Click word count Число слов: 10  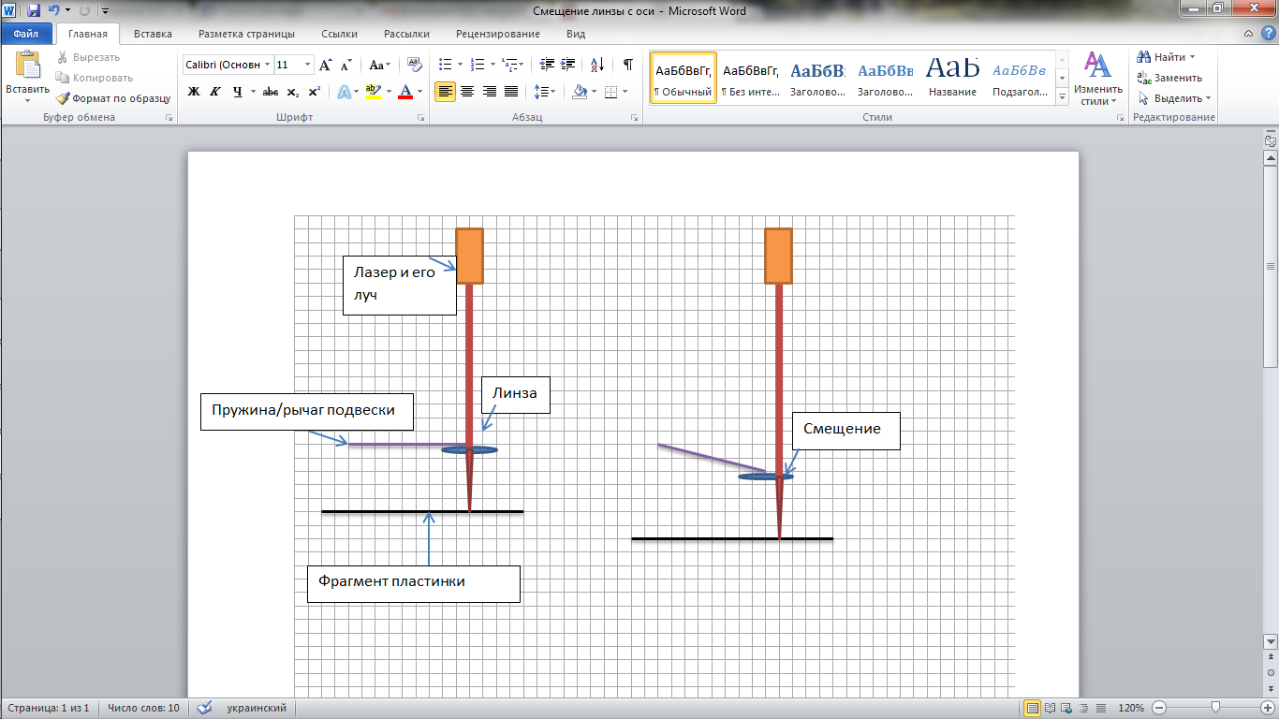point(143,708)
